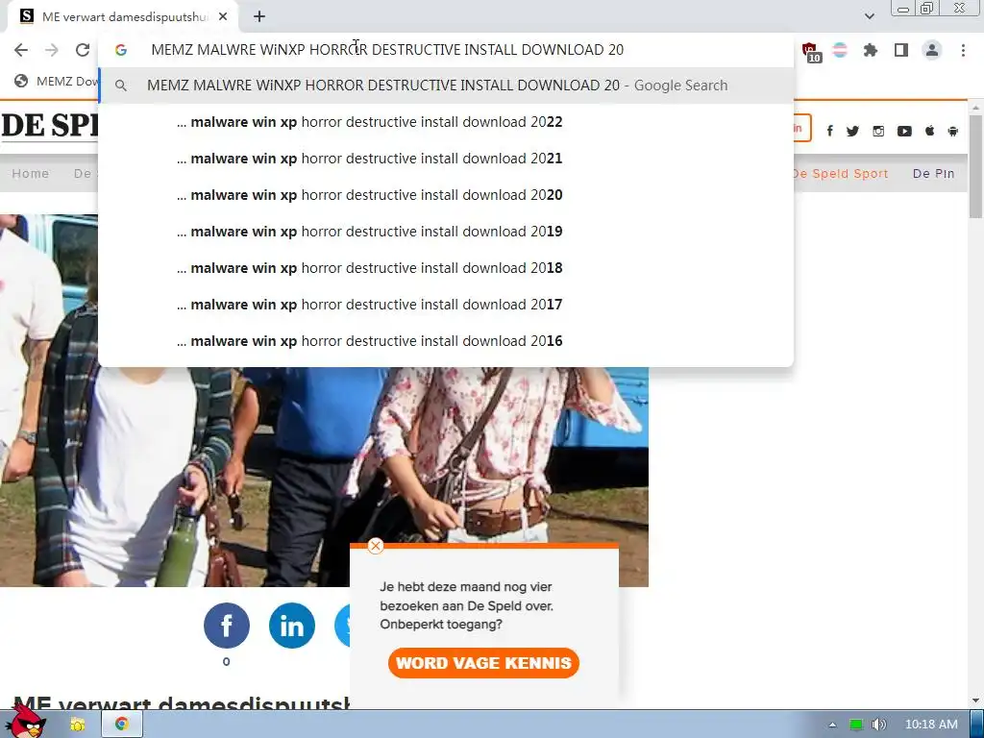Open De Speld's YouTube icon
The image size is (984, 738).
coord(904,131)
